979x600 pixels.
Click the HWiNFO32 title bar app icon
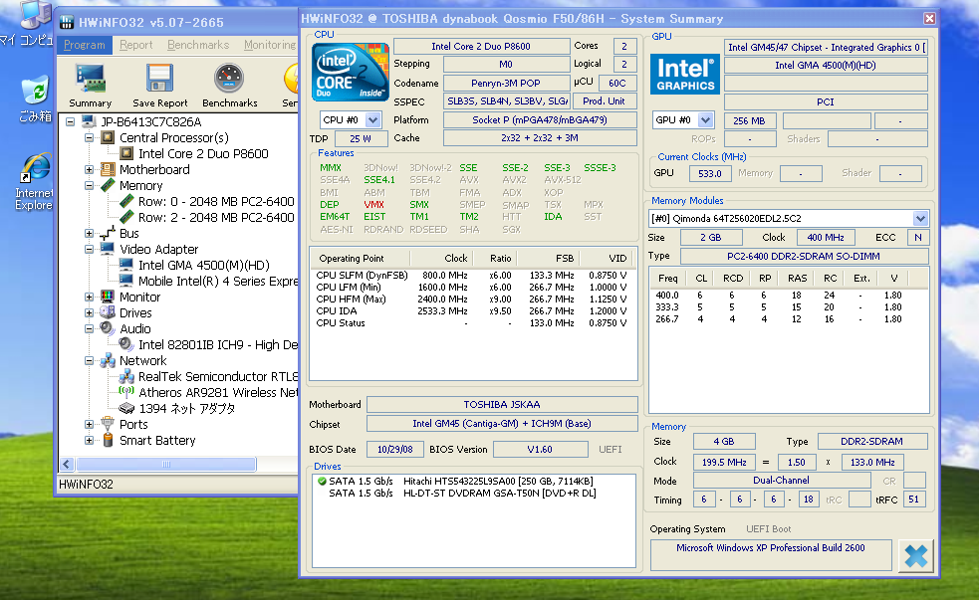67,23
